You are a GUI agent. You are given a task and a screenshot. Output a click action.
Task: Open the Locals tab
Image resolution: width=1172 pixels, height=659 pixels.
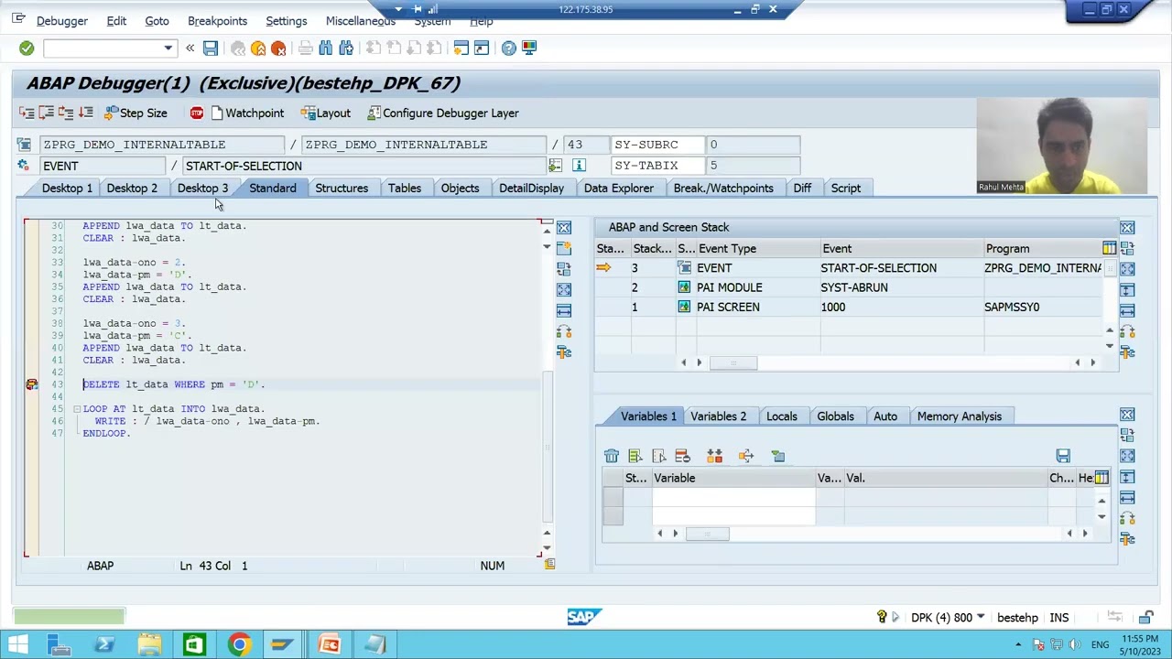(x=782, y=416)
